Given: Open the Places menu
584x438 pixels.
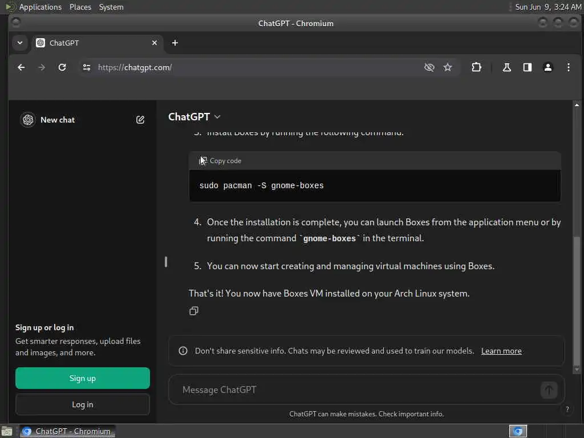Looking at the screenshot, I should point(80,7).
